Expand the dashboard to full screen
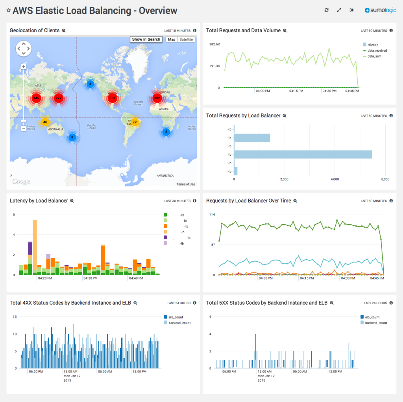The height and width of the screenshot is (402, 403). 339,10
